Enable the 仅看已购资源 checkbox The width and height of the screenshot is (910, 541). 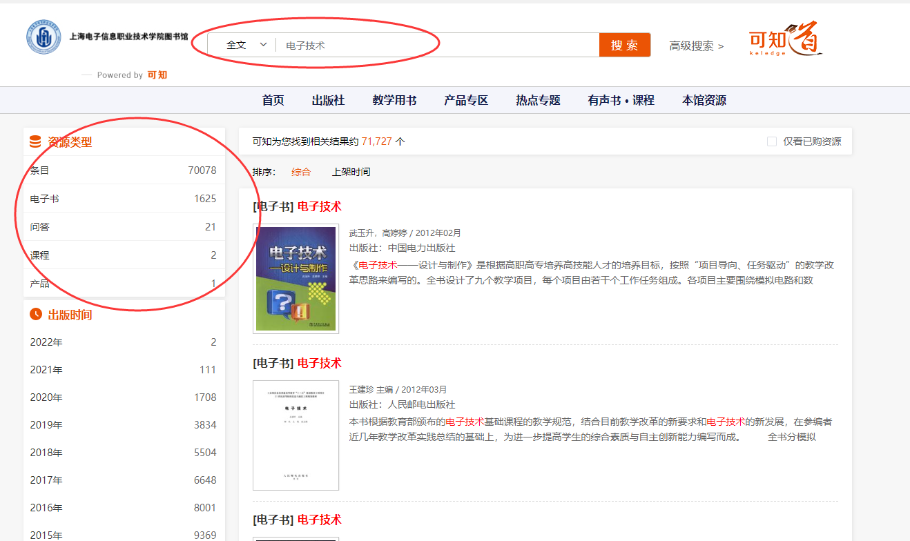(x=772, y=141)
